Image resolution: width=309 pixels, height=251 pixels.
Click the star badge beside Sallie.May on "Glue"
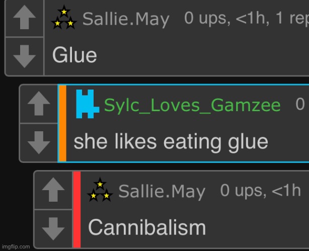[x=64, y=19]
